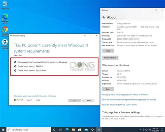Click the Microsoft logo in Setup

tap(19, 100)
